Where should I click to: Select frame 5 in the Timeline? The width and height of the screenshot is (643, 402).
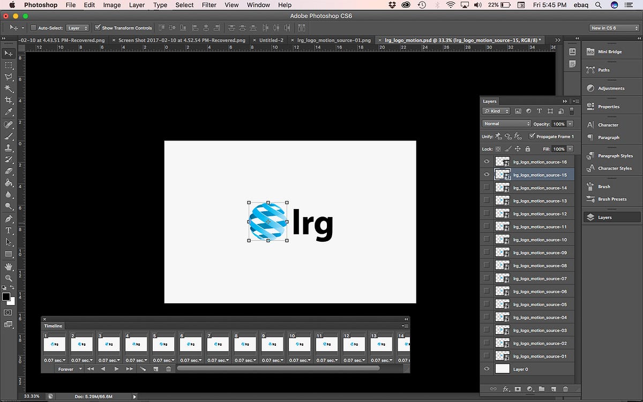162,344
